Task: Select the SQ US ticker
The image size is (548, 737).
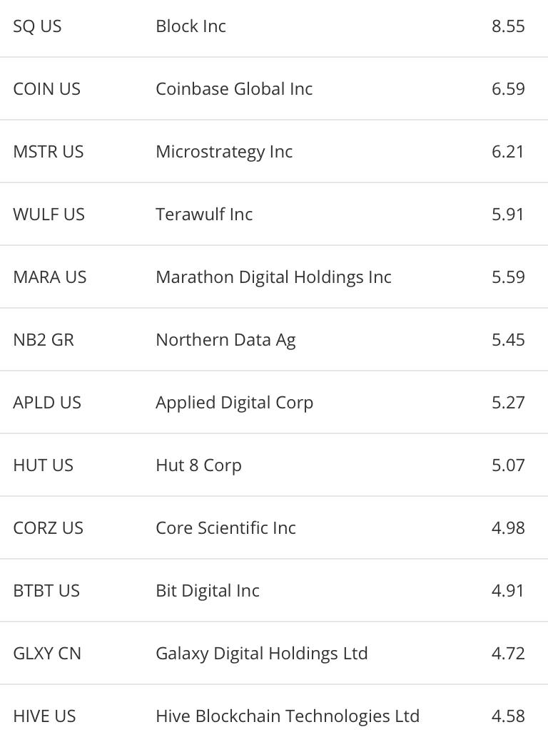Action: pyautogui.click(x=37, y=26)
